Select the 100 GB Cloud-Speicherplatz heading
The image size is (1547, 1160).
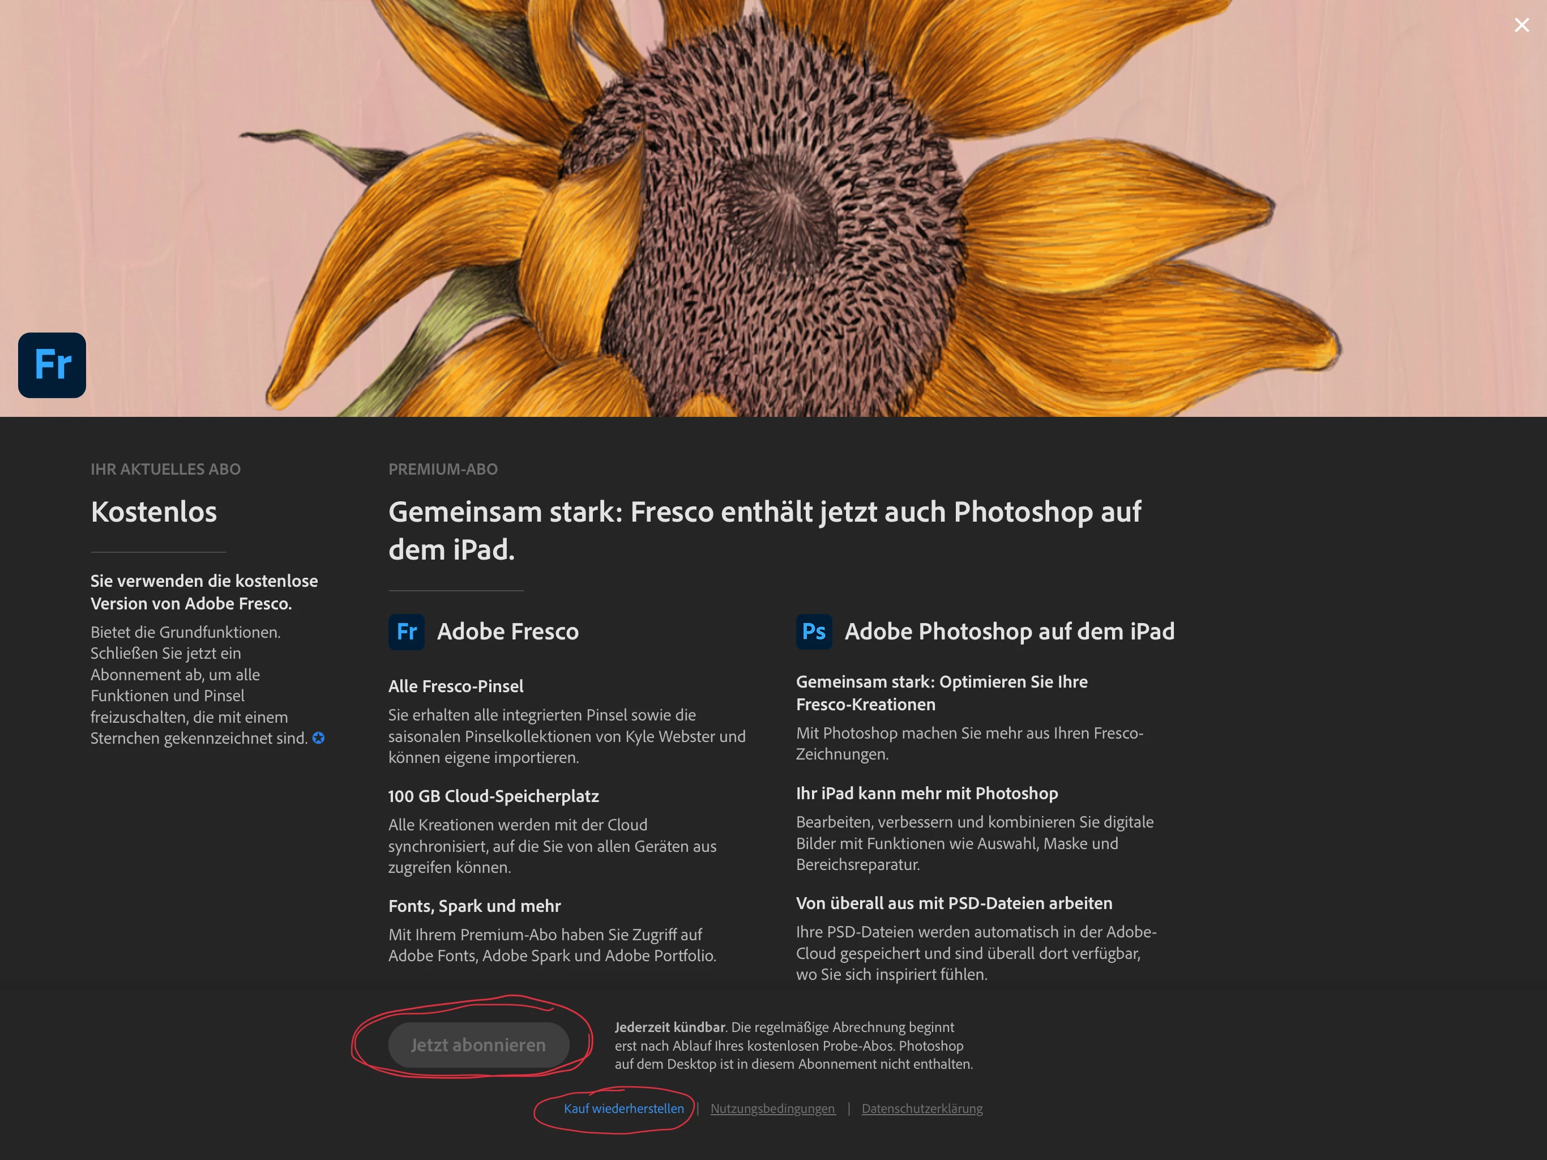[x=494, y=796]
